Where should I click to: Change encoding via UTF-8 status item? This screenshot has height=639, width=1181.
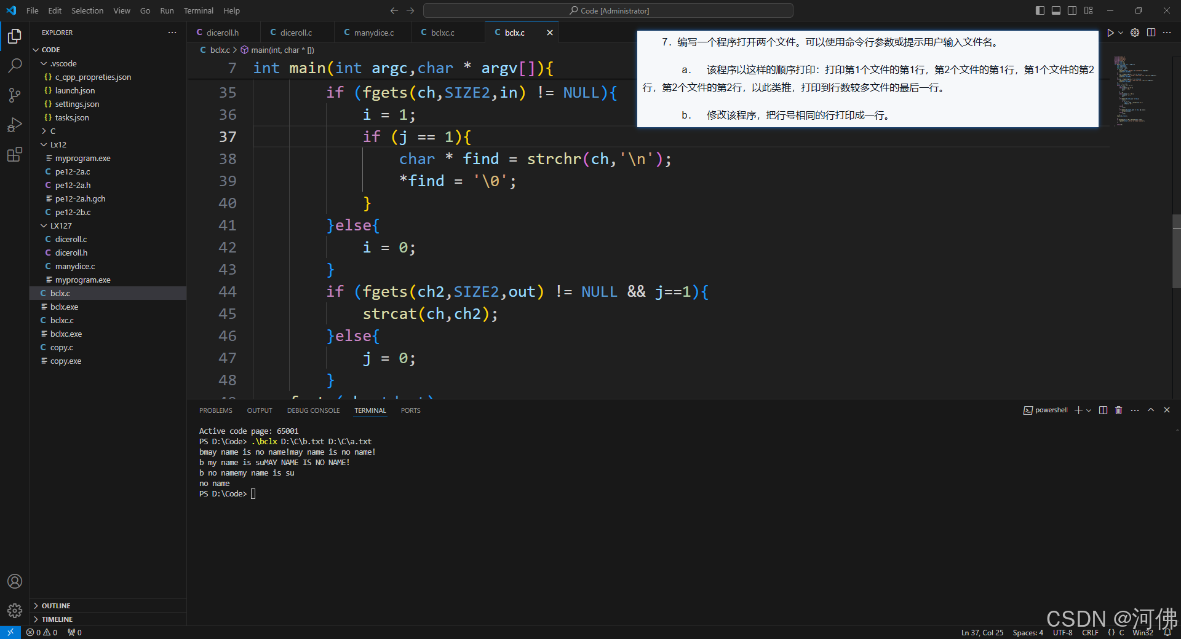(x=1062, y=632)
